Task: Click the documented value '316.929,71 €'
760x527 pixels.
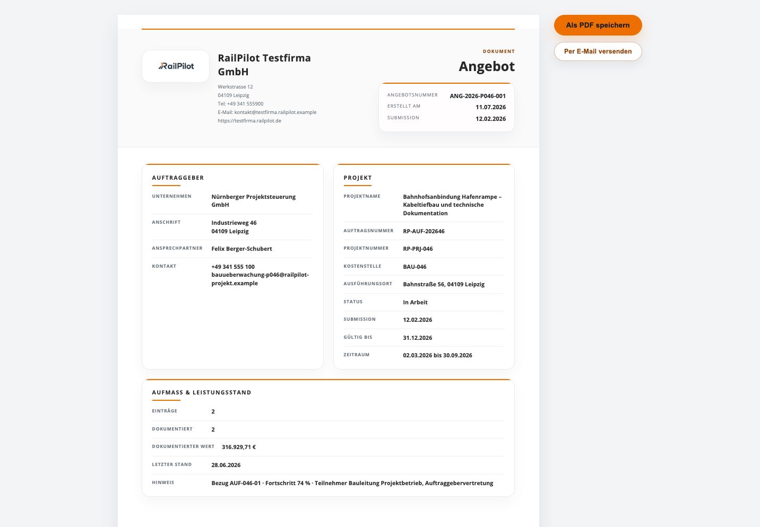Action: (x=239, y=447)
